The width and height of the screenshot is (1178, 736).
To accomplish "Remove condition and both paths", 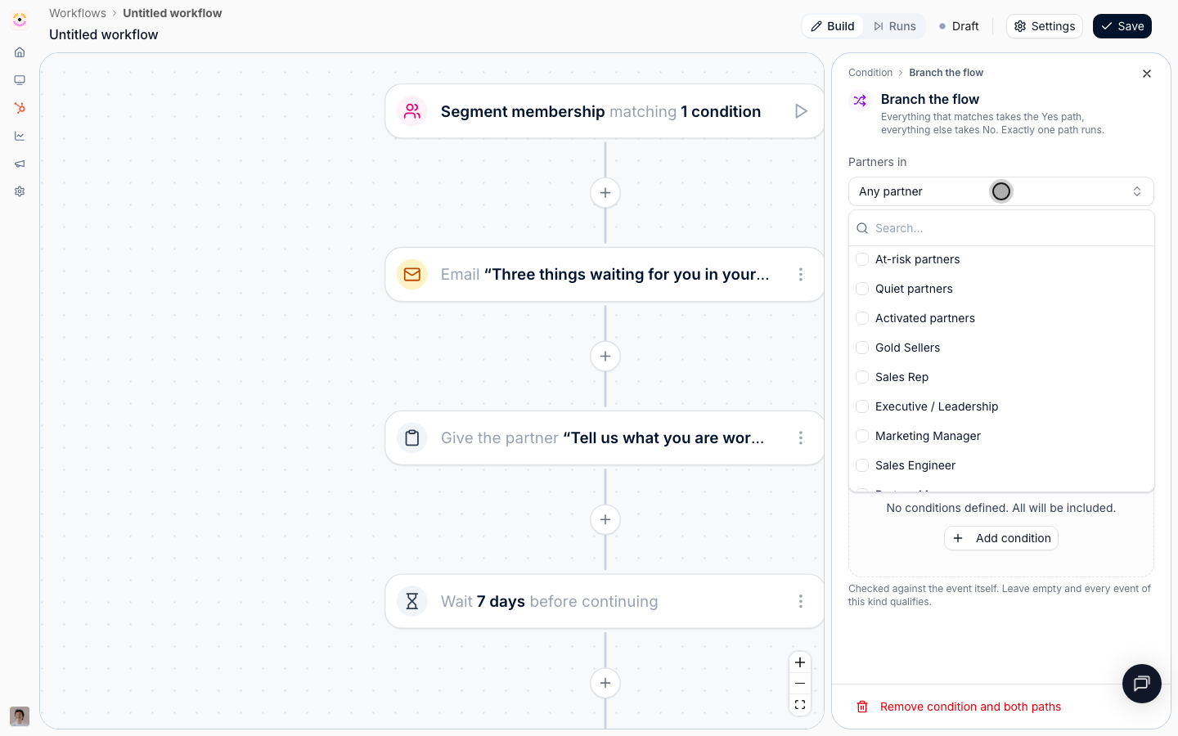I will pyautogui.click(x=959, y=707).
